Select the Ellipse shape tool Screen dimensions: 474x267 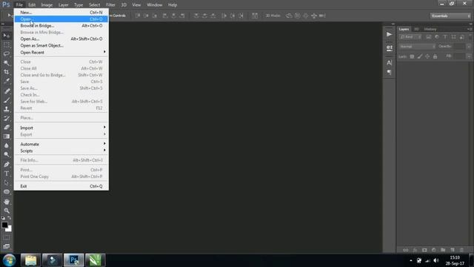(7, 191)
